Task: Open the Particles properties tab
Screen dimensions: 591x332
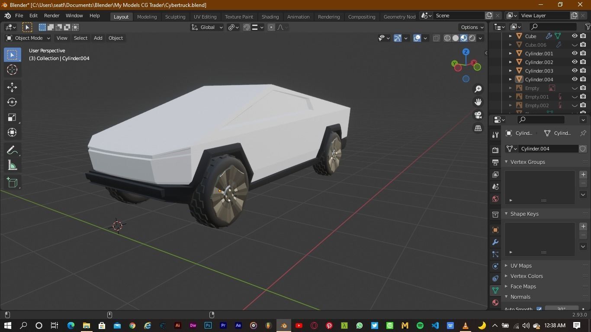Action: click(495, 254)
